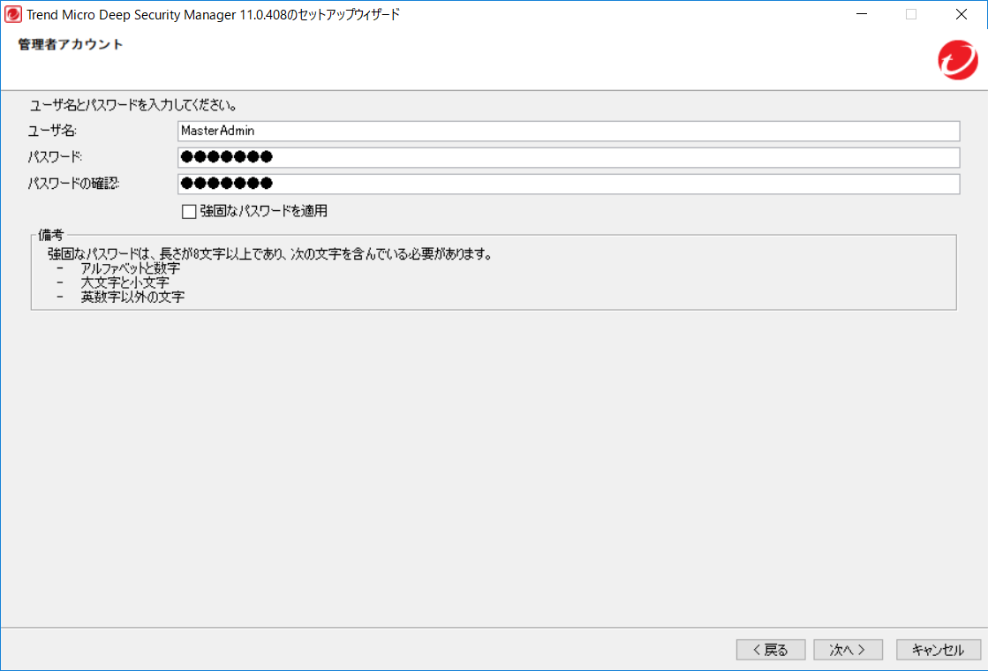Viewport: 988px width, 671px height.
Task: Click the 管理者アカウント heading
Action: (x=70, y=44)
